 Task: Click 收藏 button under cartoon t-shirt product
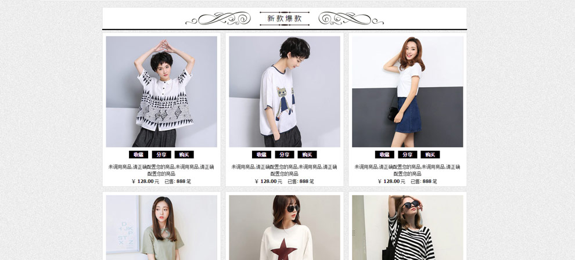point(261,154)
